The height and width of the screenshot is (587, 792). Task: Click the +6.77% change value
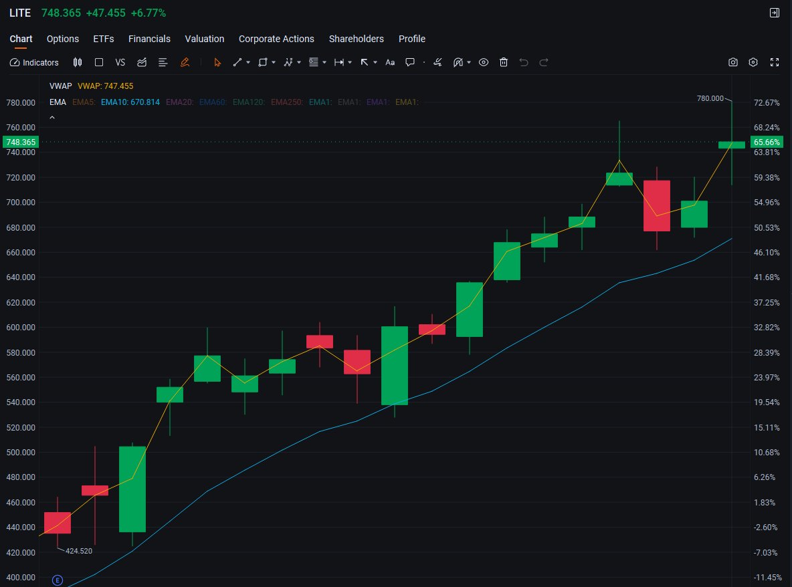pos(148,13)
